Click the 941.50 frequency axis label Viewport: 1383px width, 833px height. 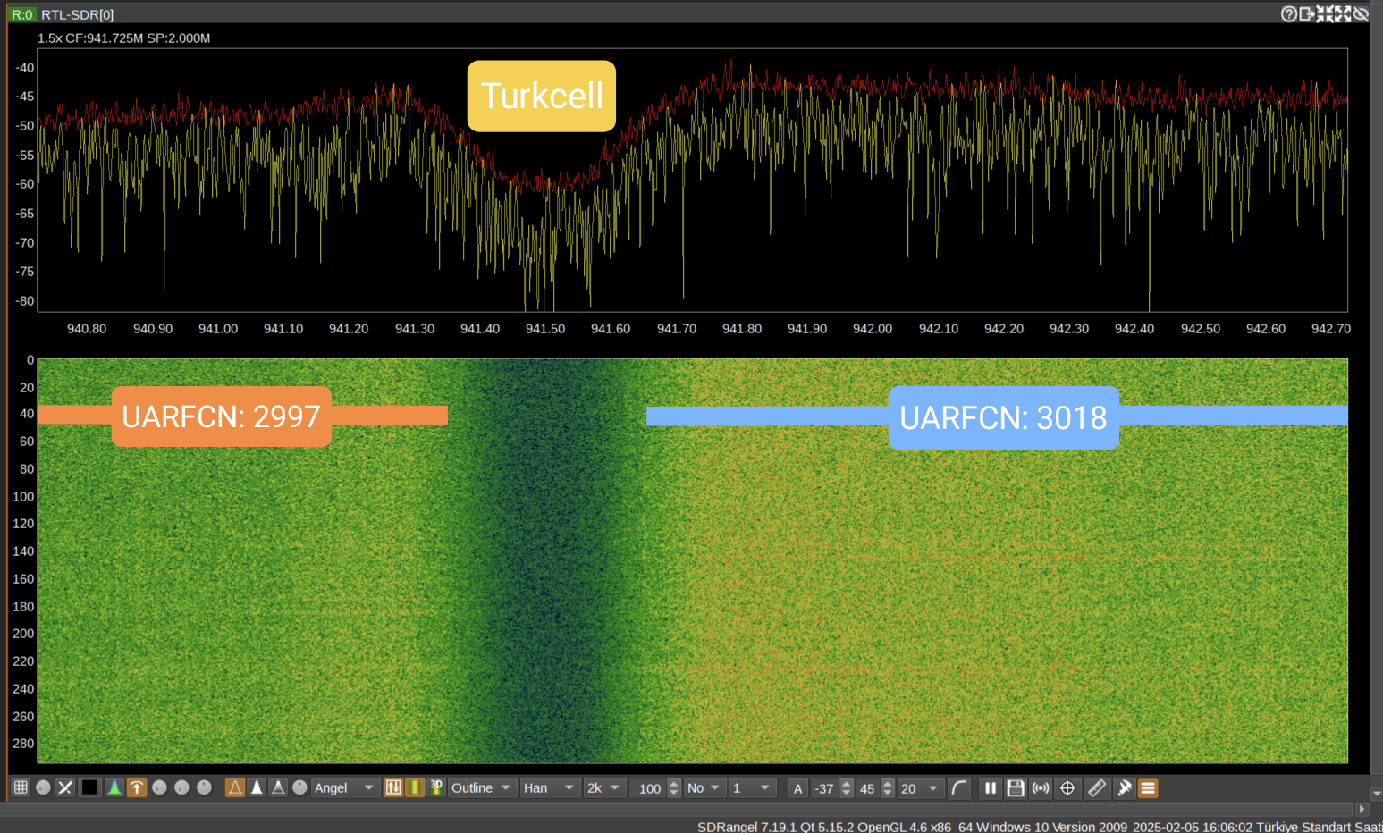point(545,329)
